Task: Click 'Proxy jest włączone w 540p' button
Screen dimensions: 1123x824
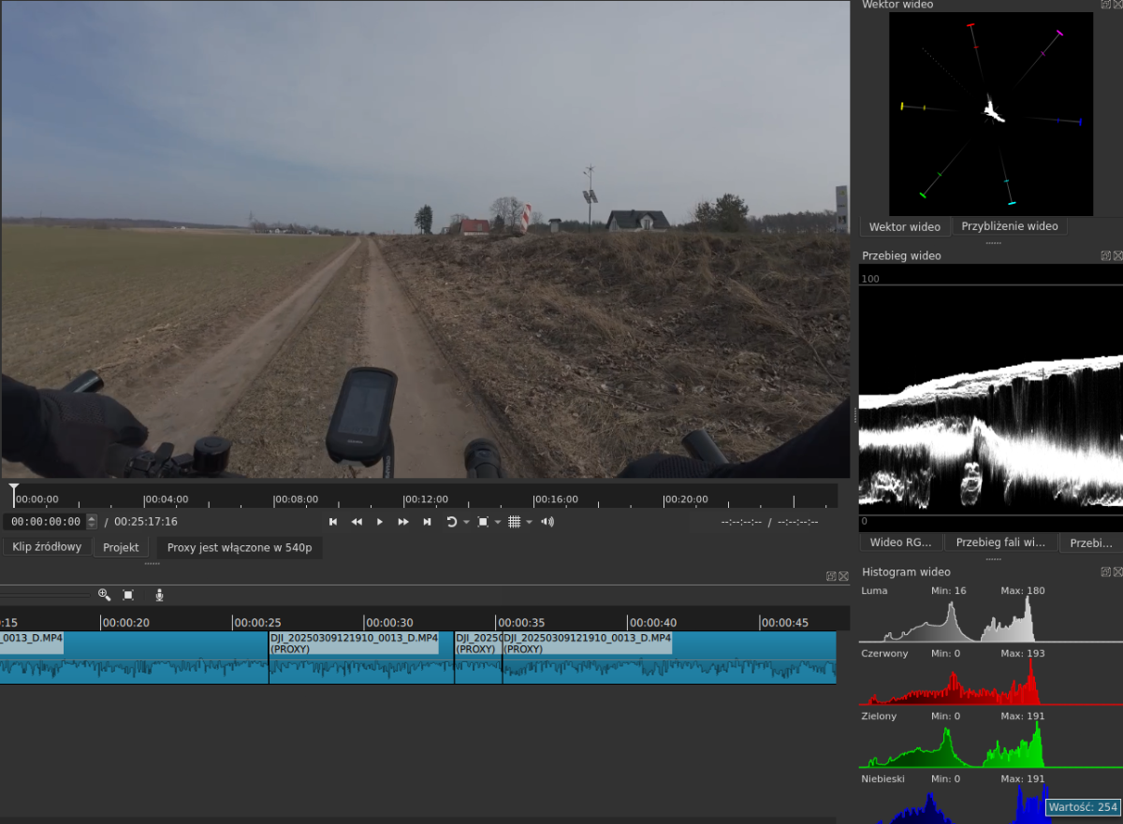Action: pyautogui.click(x=240, y=547)
